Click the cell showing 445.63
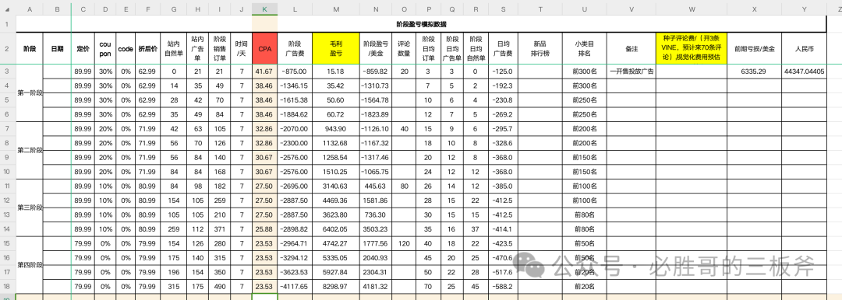 [376, 186]
